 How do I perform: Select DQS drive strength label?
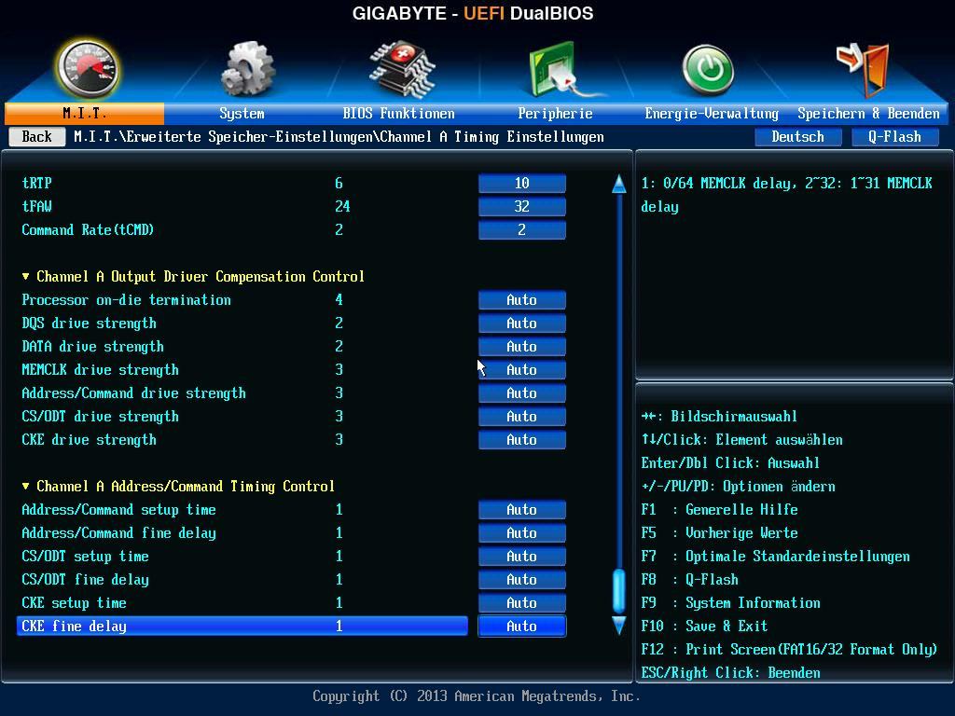coord(90,323)
